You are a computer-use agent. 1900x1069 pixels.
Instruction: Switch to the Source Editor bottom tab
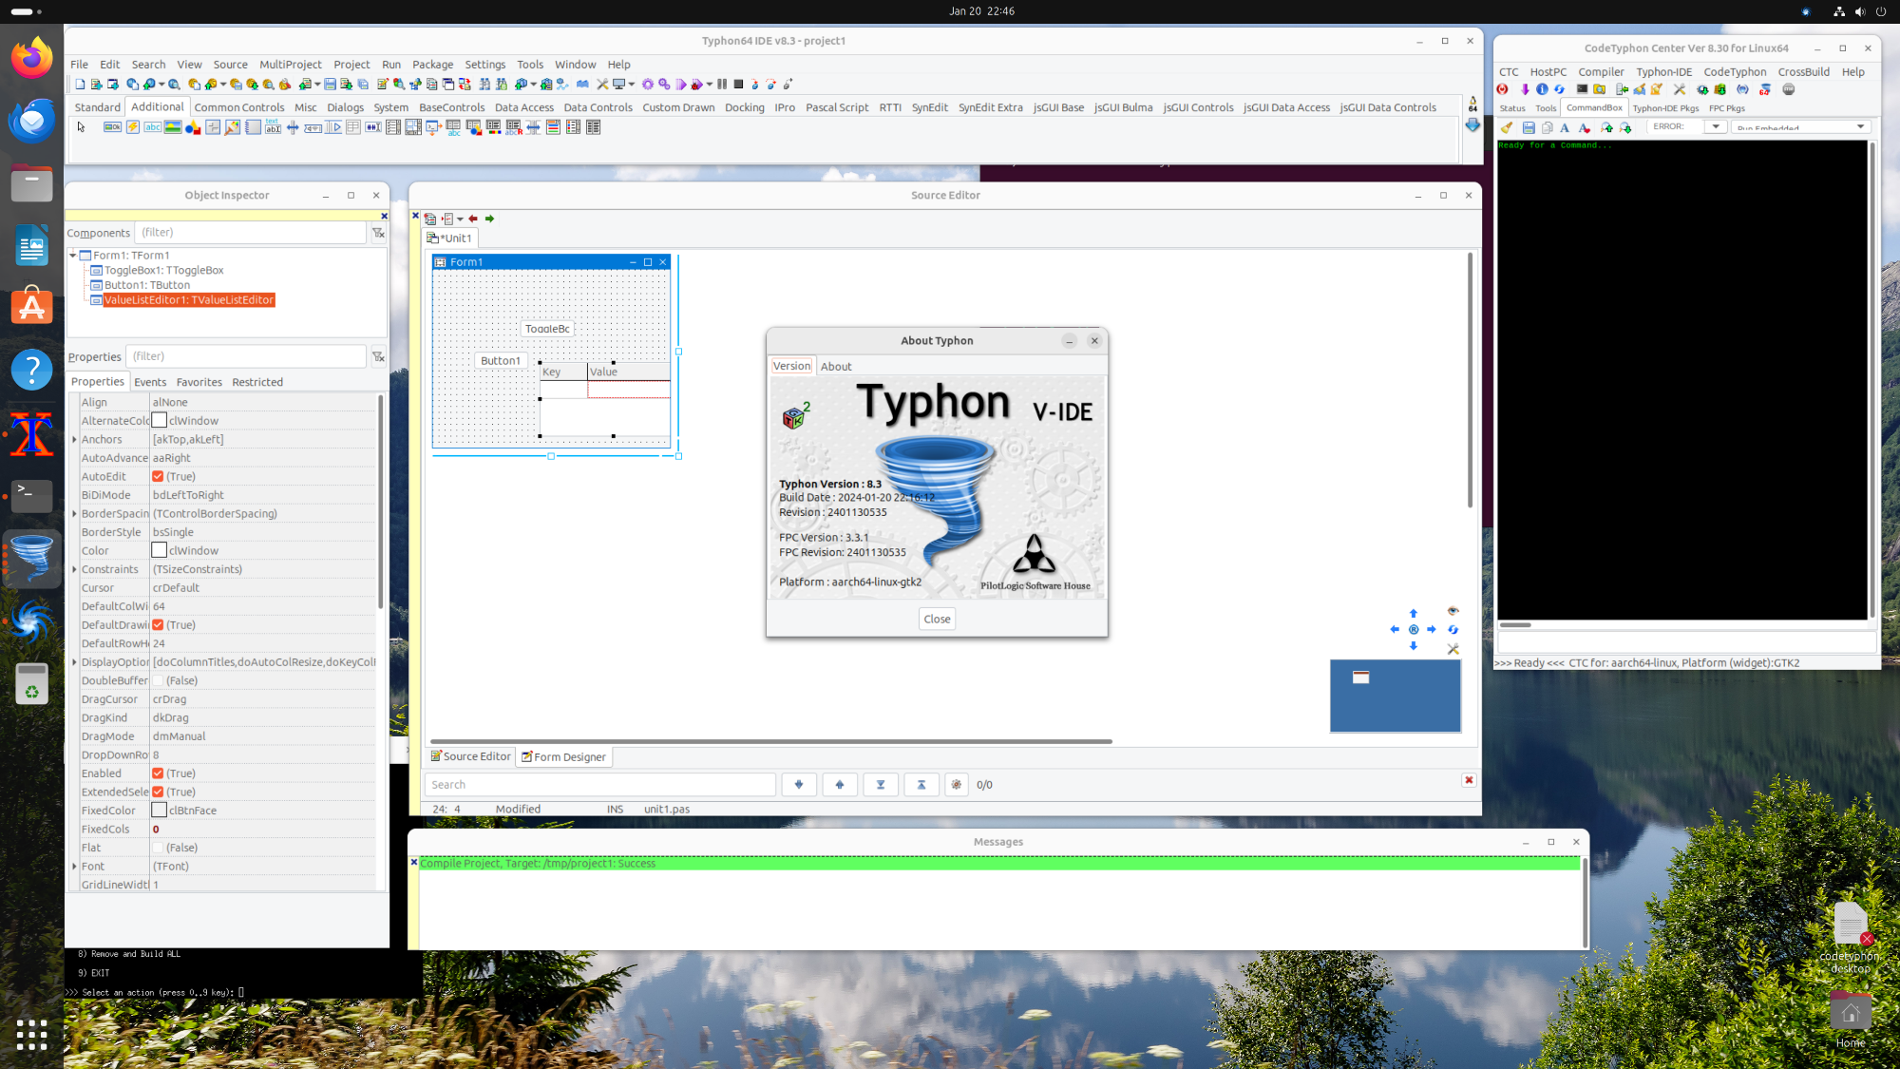pyautogui.click(x=470, y=757)
